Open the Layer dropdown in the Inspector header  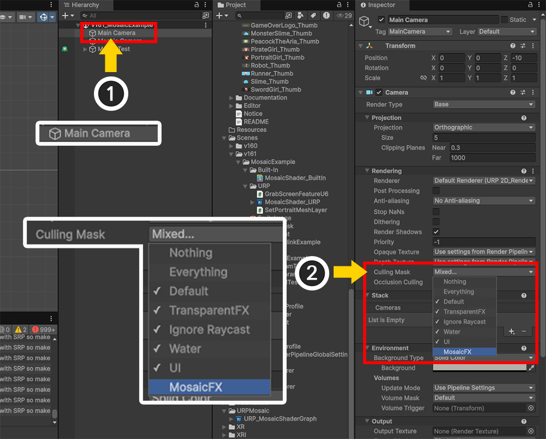(x=507, y=32)
